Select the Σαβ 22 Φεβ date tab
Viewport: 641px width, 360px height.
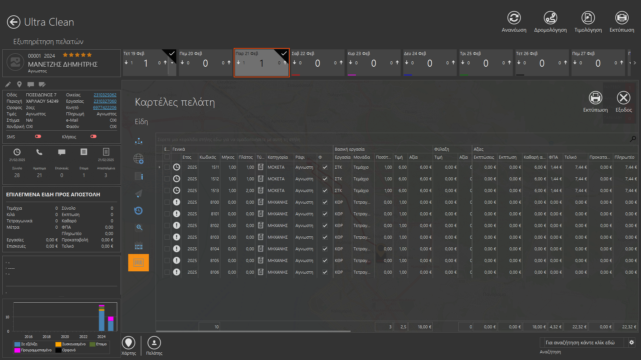[317, 63]
